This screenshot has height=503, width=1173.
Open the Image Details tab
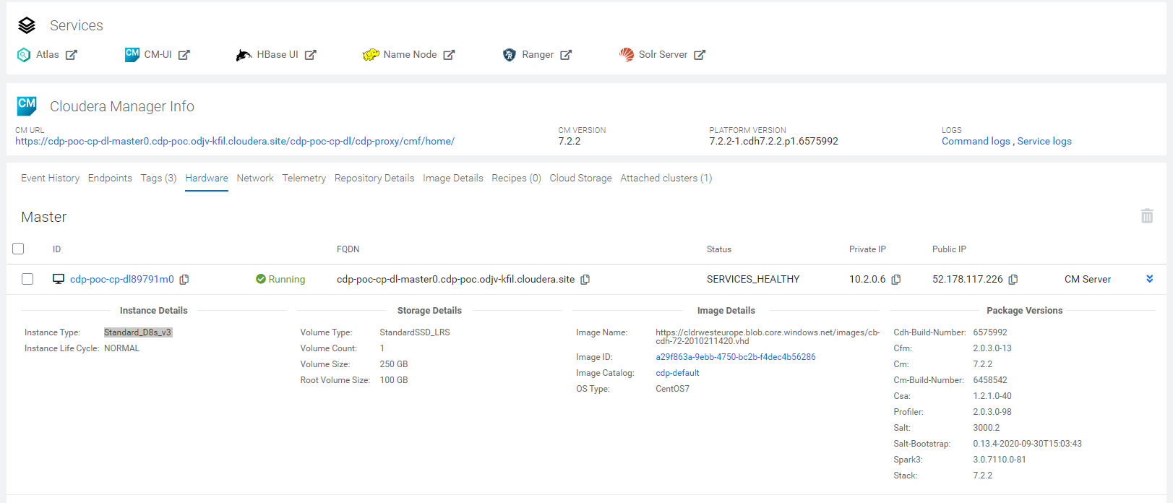pos(453,178)
